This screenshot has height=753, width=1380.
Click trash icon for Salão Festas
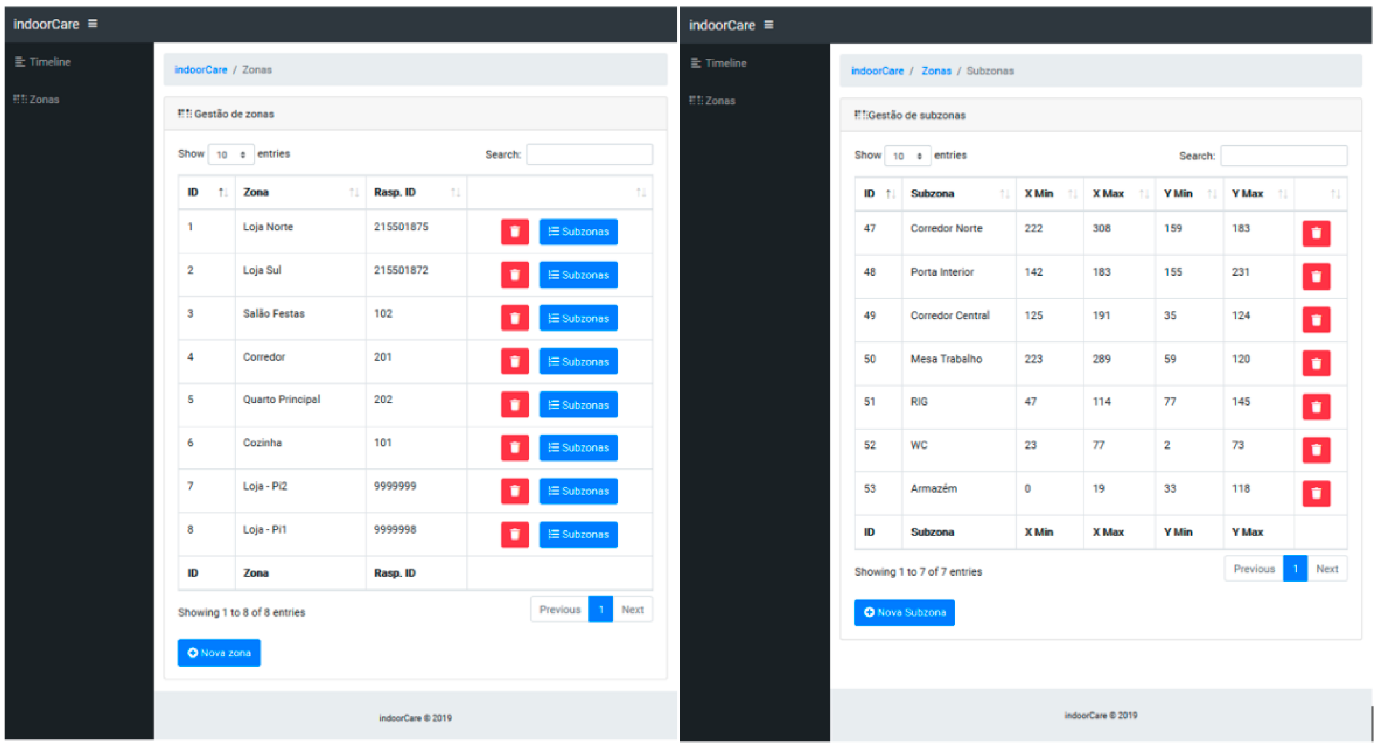pyautogui.click(x=514, y=318)
